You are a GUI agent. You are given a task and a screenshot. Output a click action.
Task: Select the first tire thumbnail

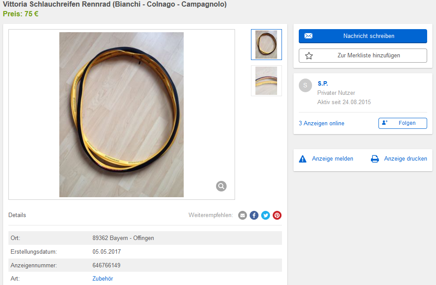pyautogui.click(x=266, y=45)
